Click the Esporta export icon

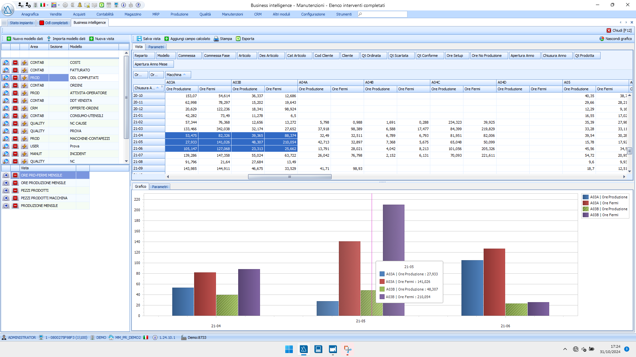tap(238, 39)
